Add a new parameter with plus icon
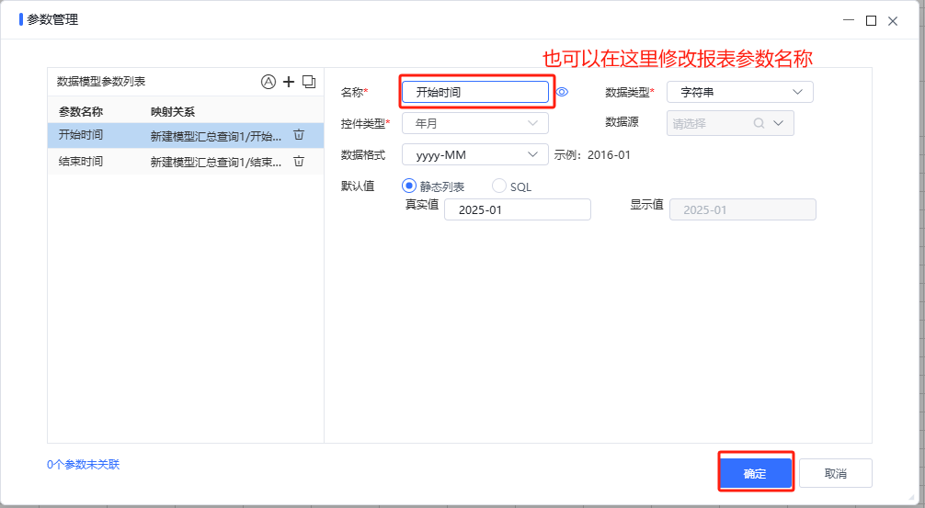This screenshot has height=508, width=925. point(289,82)
